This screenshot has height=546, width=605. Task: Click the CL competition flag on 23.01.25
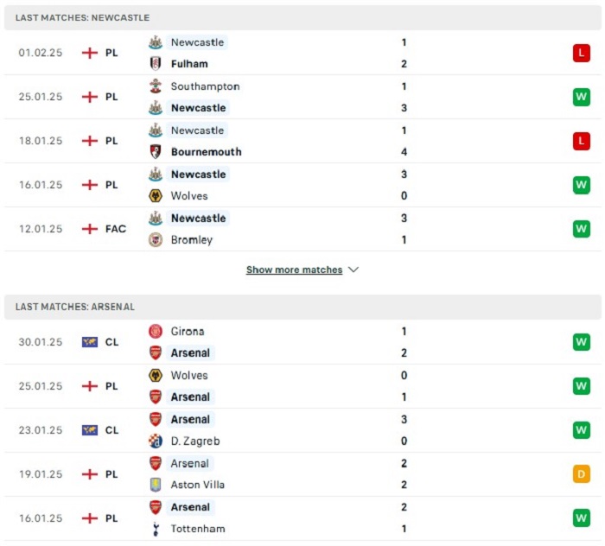[90, 430]
